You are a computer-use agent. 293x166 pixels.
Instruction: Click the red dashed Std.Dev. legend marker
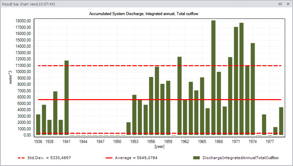click(21, 158)
